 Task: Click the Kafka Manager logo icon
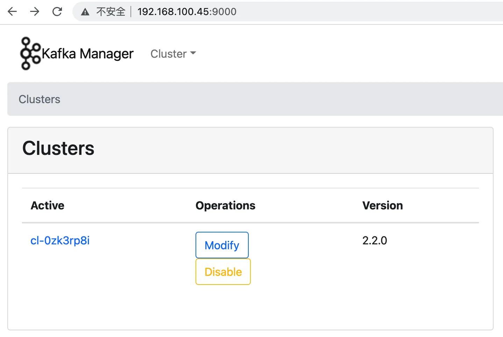[29, 53]
